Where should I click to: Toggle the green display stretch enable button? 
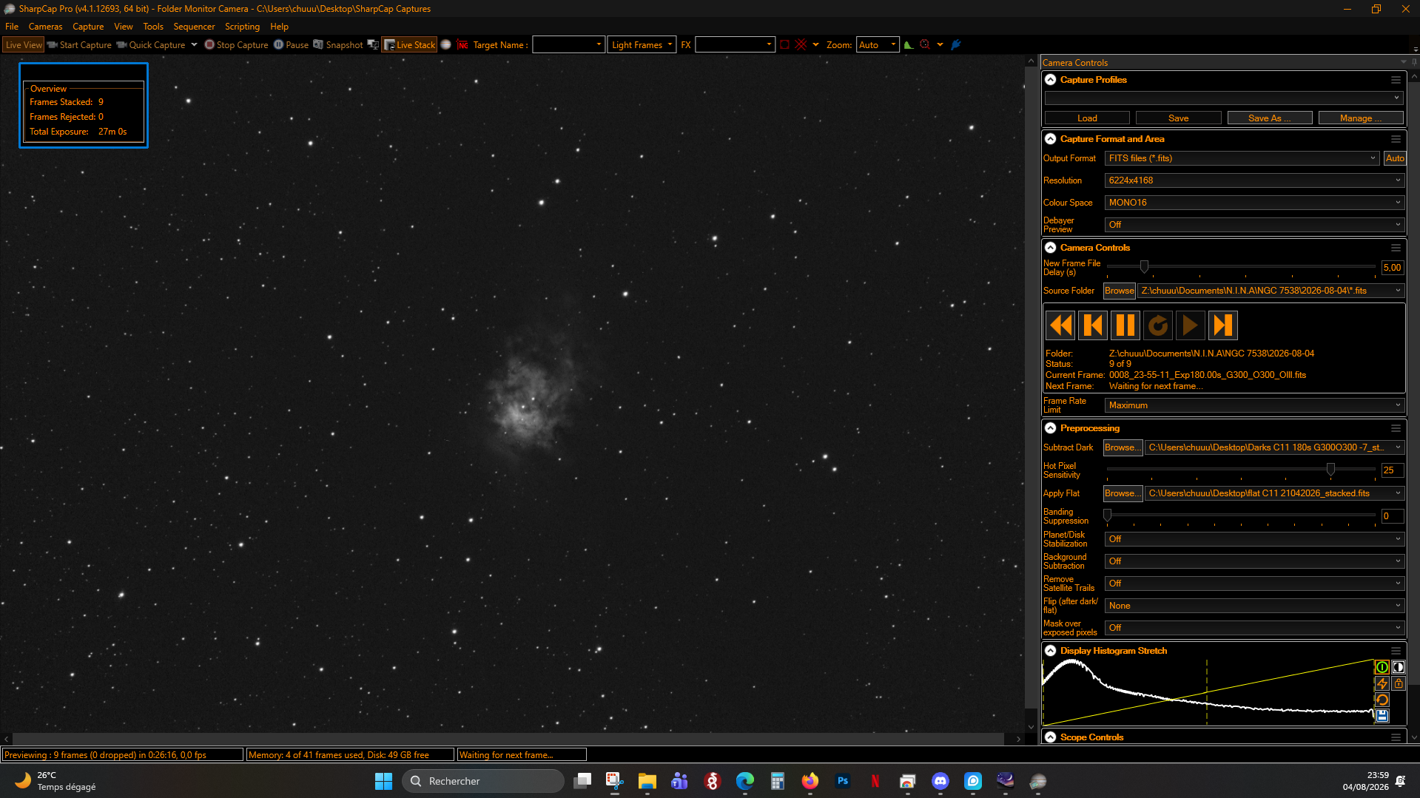[x=1382, y=667]
